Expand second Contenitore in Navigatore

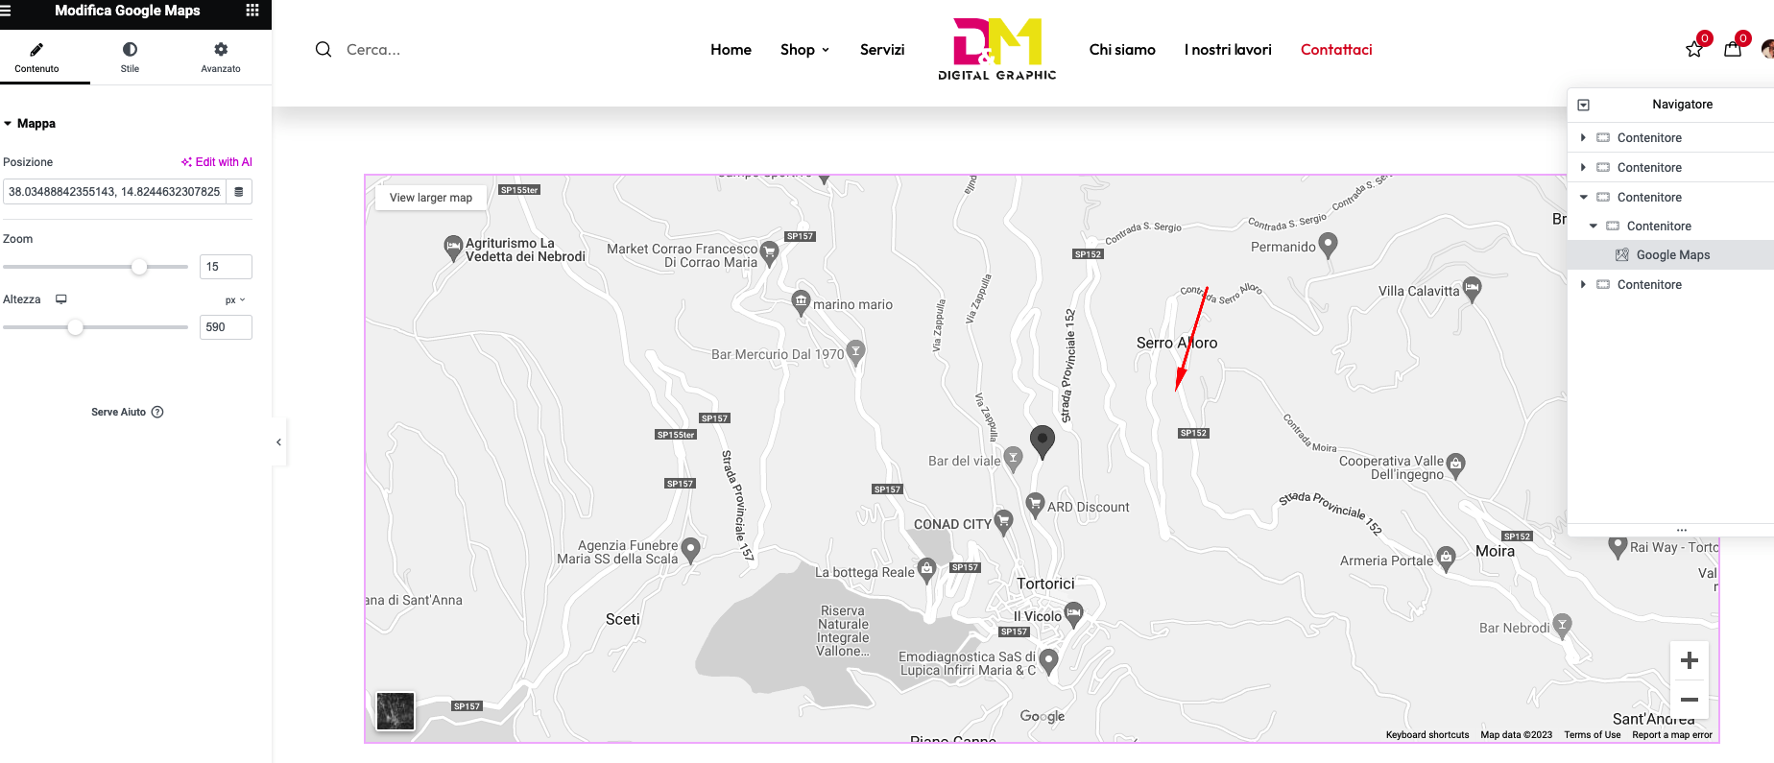coord(1583,168)
